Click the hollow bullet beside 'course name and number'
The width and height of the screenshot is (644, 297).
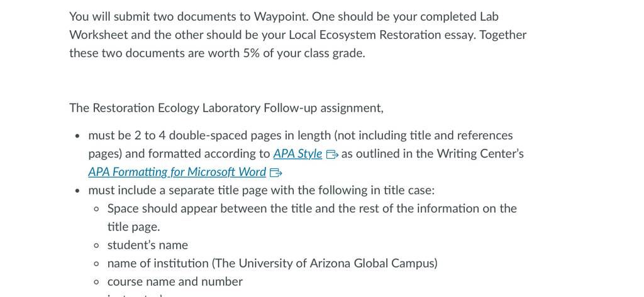point(96,282)
